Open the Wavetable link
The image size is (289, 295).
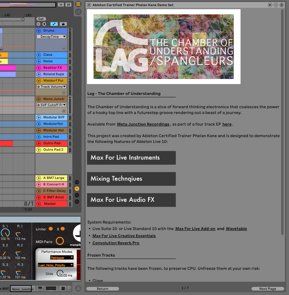coord(236,229)
